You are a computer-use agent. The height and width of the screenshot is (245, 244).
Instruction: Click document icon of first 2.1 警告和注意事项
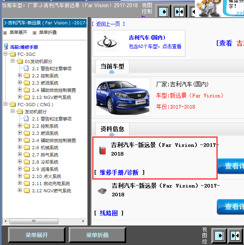26,68
